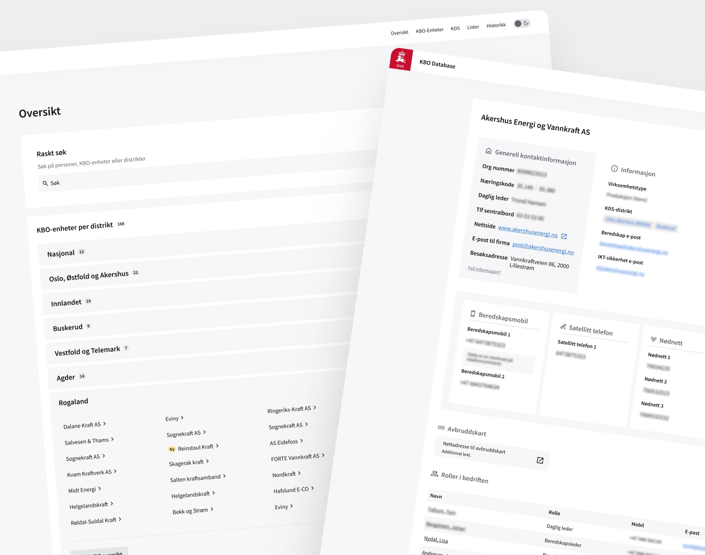Screen dimensions: 705x555
Task: Click the 'Satellitt telefon 1' label
Action: [x=577, y=344]
